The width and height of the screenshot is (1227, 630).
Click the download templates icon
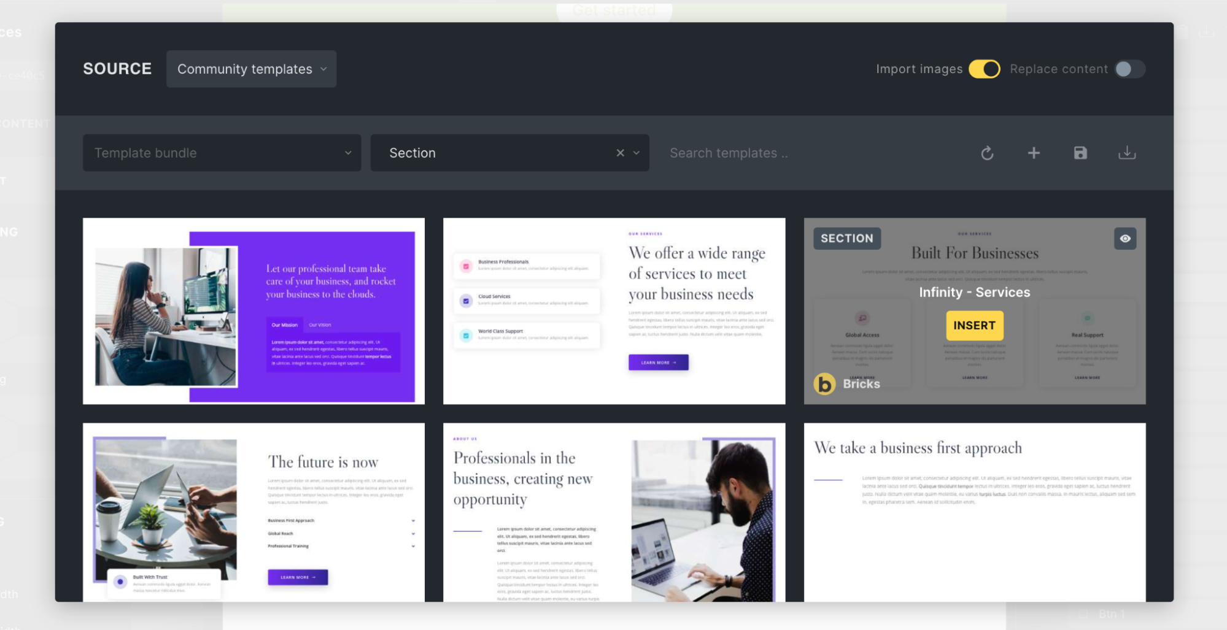[x=1128, y=153]
